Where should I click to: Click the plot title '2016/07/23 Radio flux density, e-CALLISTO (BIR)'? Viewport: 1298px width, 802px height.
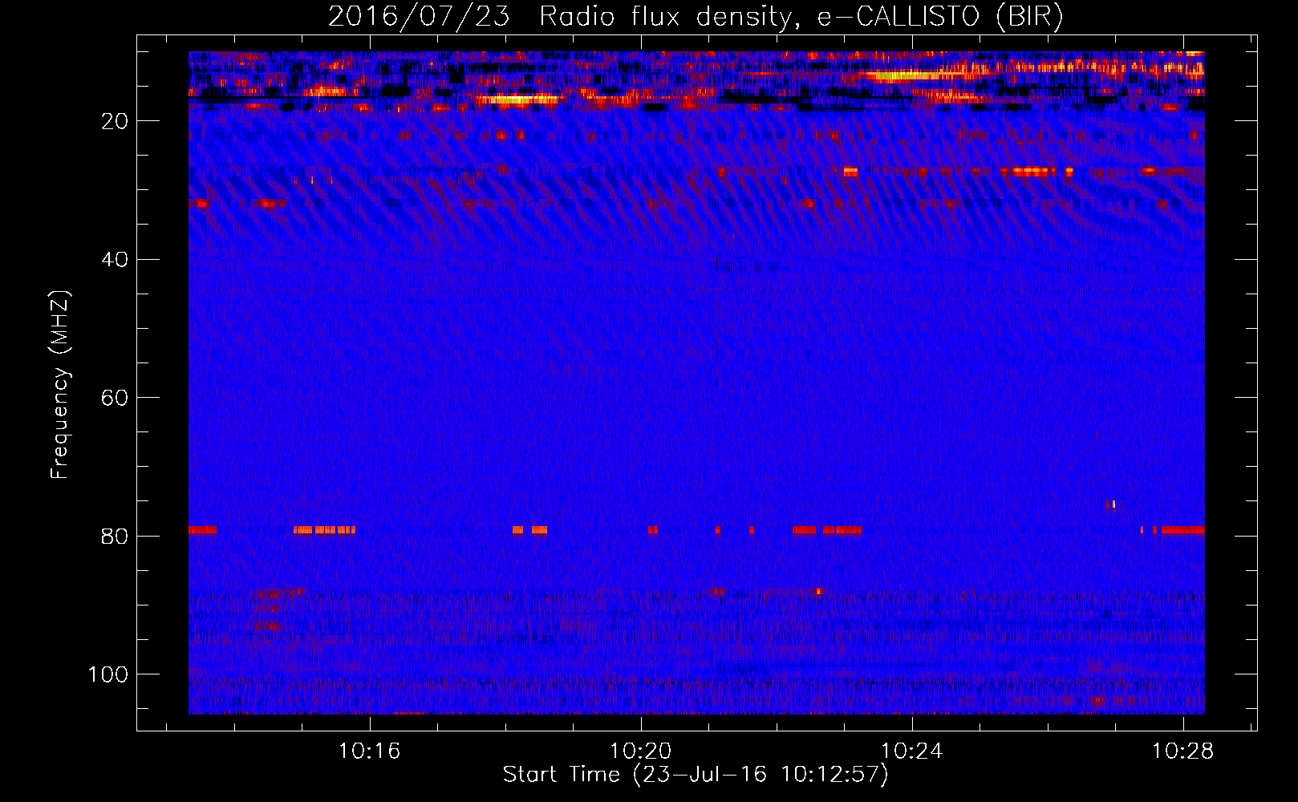696,16
